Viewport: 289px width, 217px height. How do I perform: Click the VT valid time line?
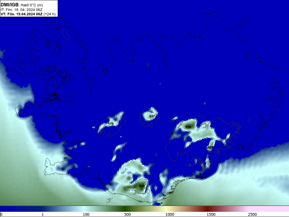pyautogui.click(x=28, y=14)
